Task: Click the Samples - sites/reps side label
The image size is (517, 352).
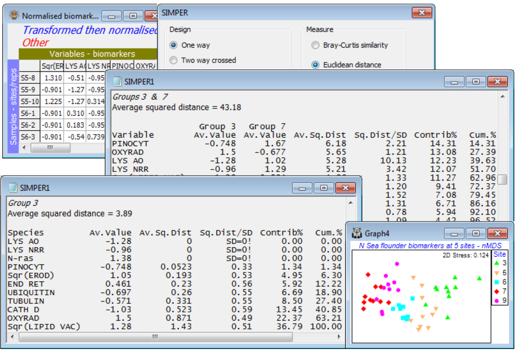Action: coord(13,106)
